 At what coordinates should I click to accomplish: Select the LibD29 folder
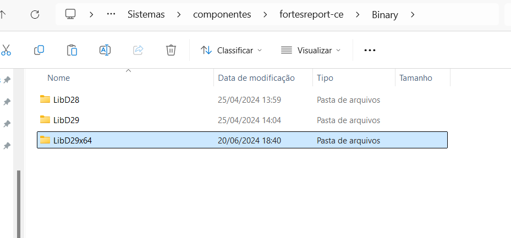coord(242,120)
